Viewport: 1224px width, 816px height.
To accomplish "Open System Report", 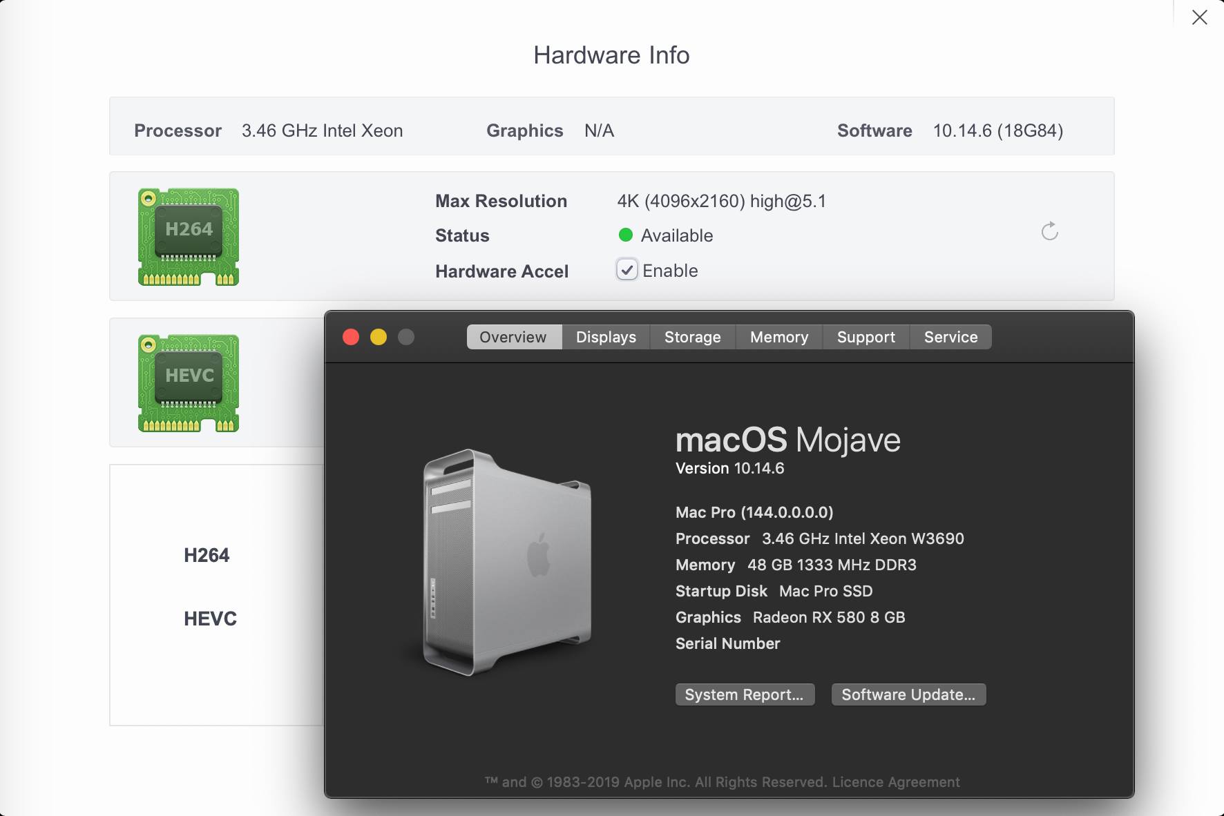I will click(745, 694).
